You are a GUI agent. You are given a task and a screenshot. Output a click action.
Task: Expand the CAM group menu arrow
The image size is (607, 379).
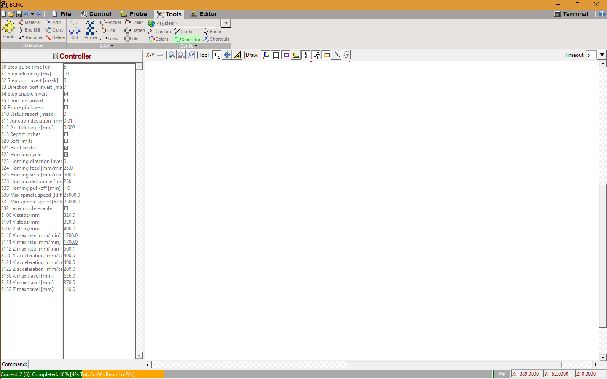[112, 46]
